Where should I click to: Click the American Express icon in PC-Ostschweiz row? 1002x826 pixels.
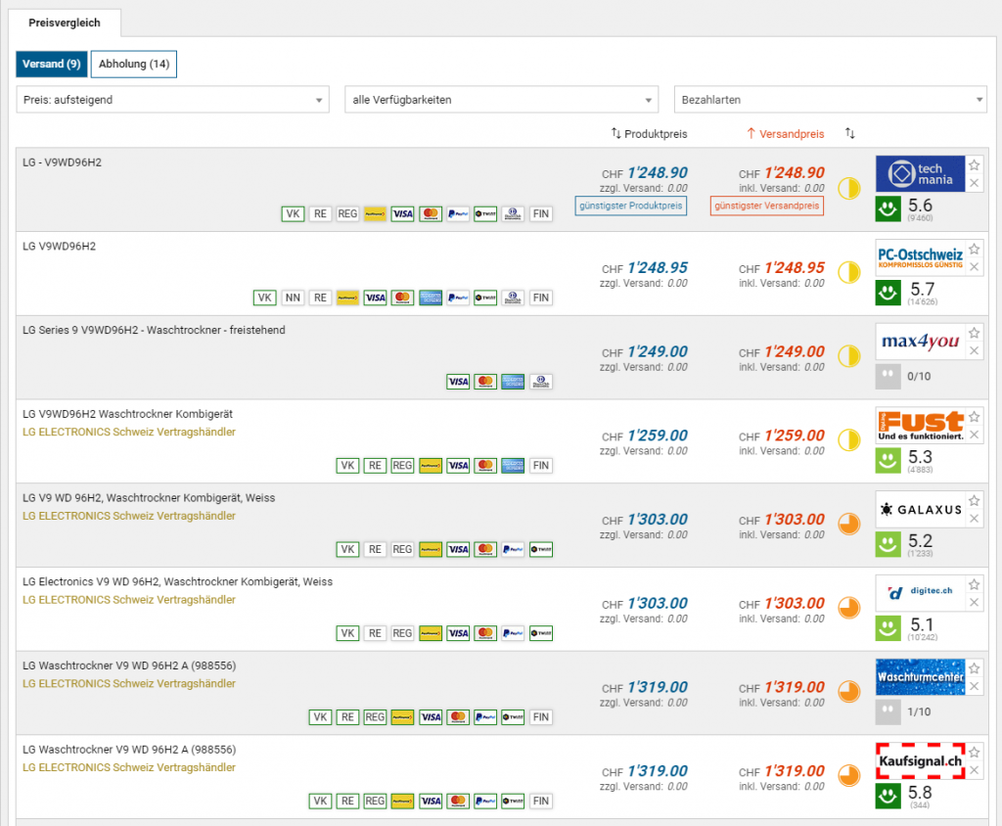[430, 298]
